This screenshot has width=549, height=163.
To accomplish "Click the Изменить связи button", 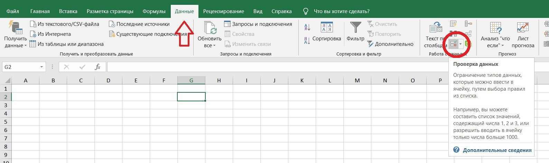I will (248, 44).
